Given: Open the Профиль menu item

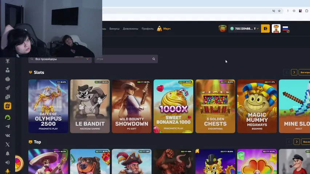Looking at the screenshot, I should click(148, 29).
